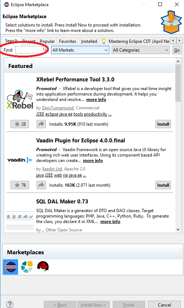Favorite XRebel using star button 28
Image resolution: width=184 pixels, height=308 pixels.
(x=20, y=124)
